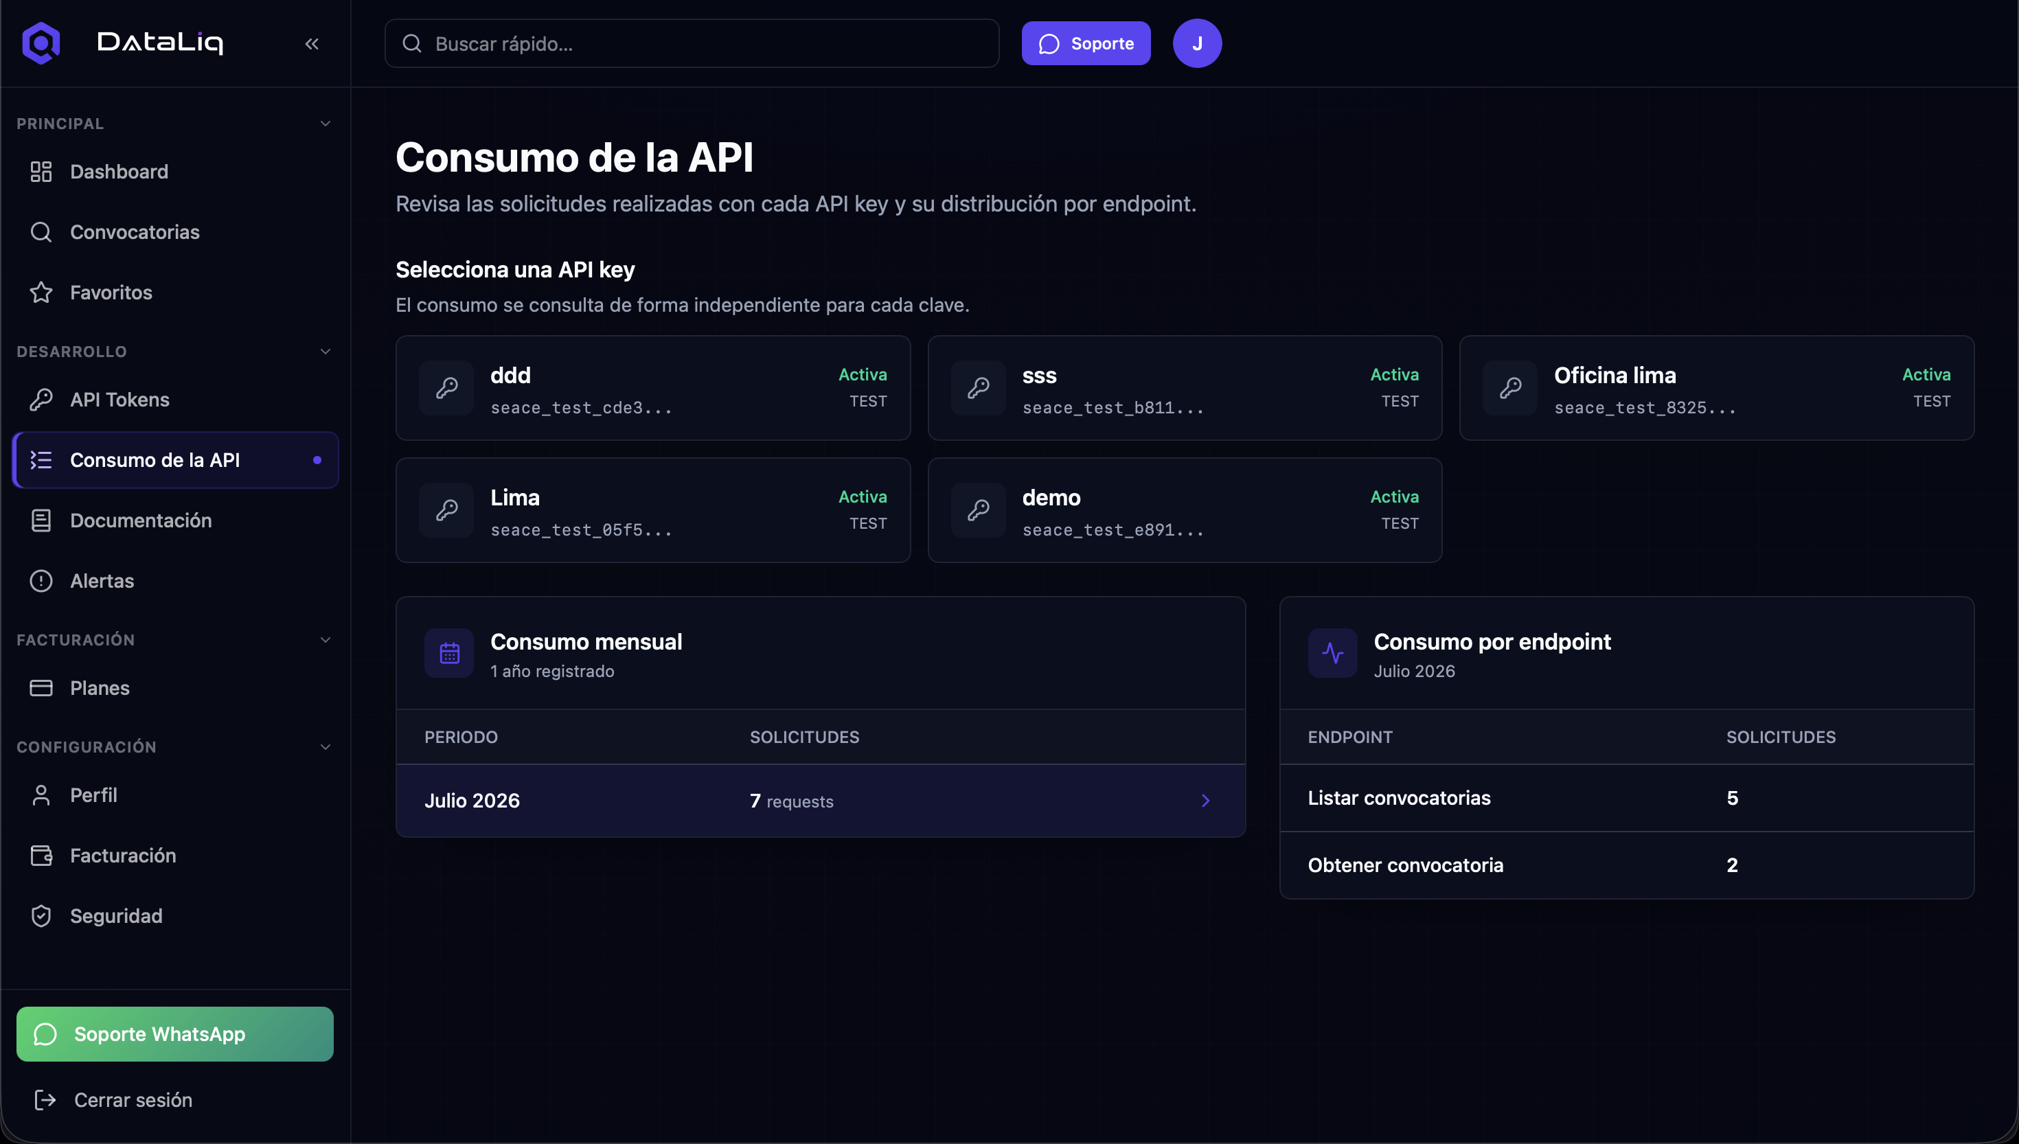The height and width of the screenshot is (1144, 2019).
Task: Click the key icon on the sss card
Action: click(x=978, y=388)
